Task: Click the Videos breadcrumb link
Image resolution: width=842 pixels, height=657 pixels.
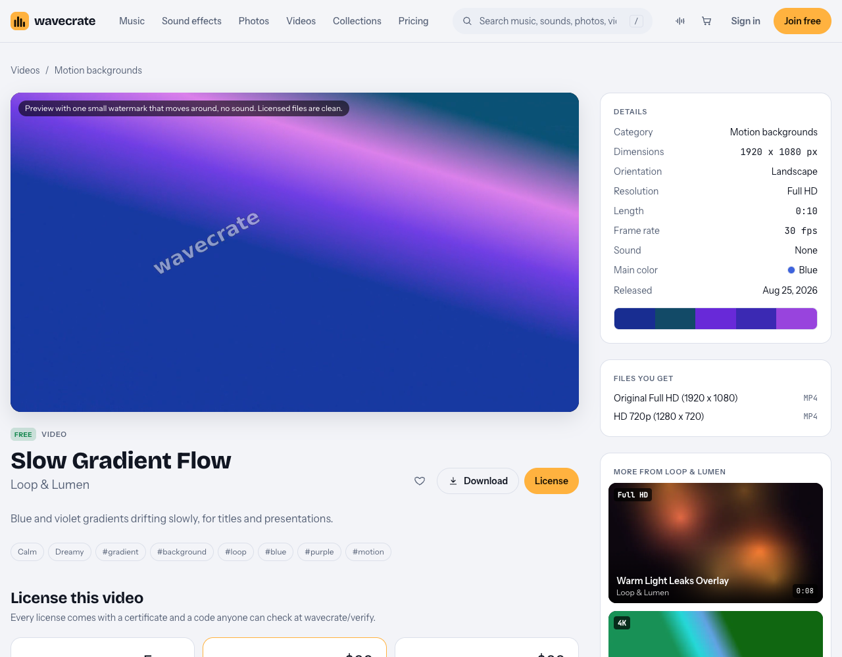Action: [x=25, y=70]
